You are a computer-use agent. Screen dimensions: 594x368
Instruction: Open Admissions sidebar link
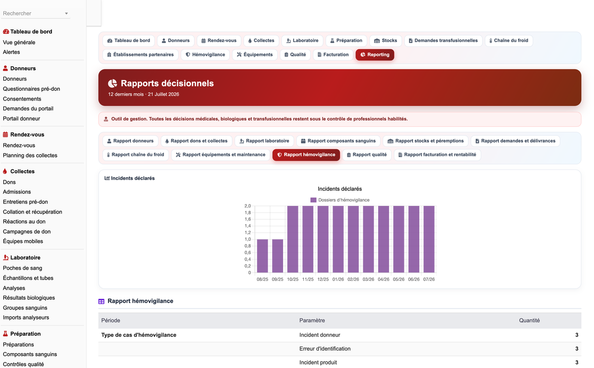(x=17, y=192)
